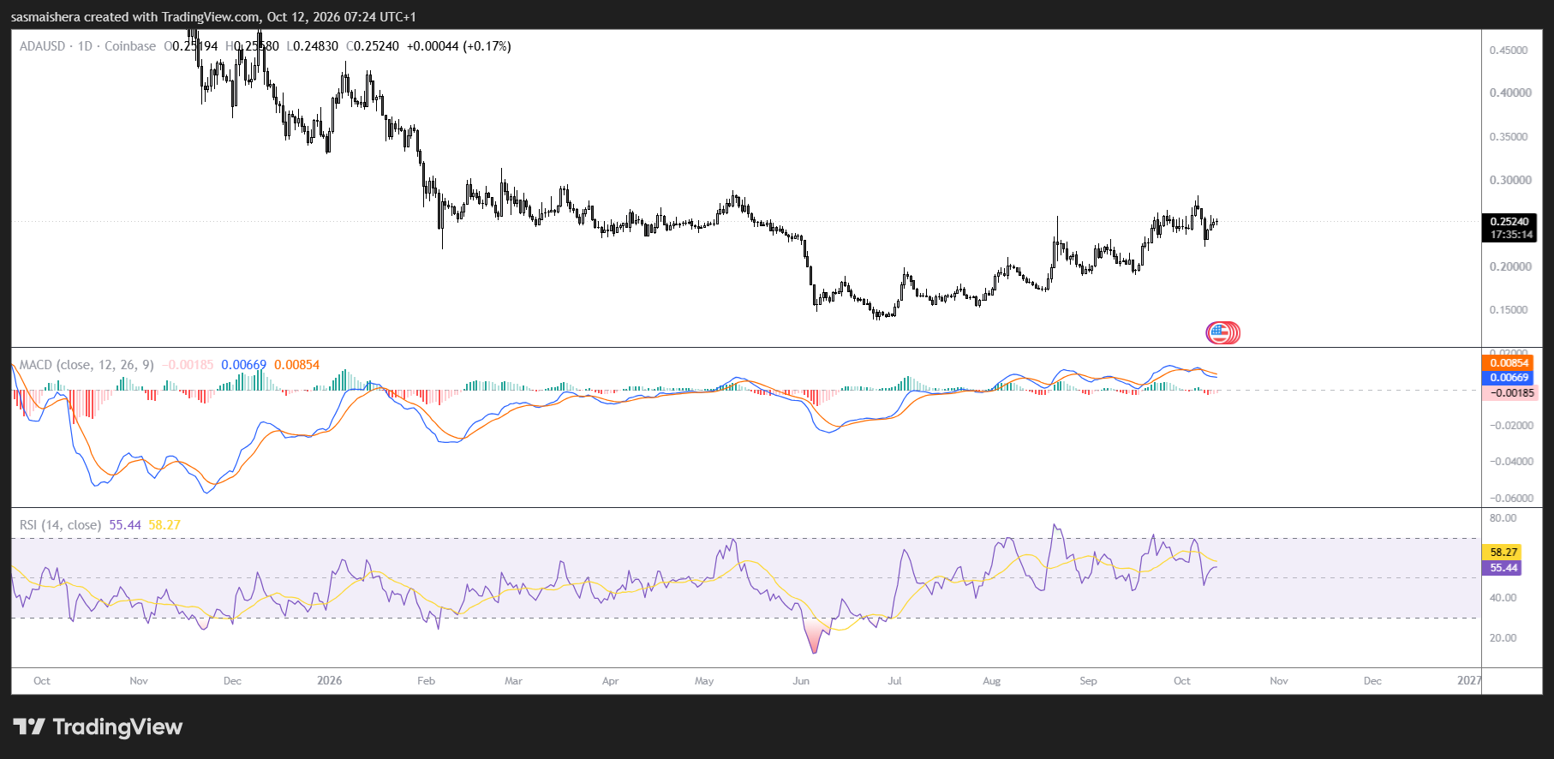Click the L0.24830 low value in legend
The width and height of the screenshot is (1554, 759).
[x=312, y=46]
